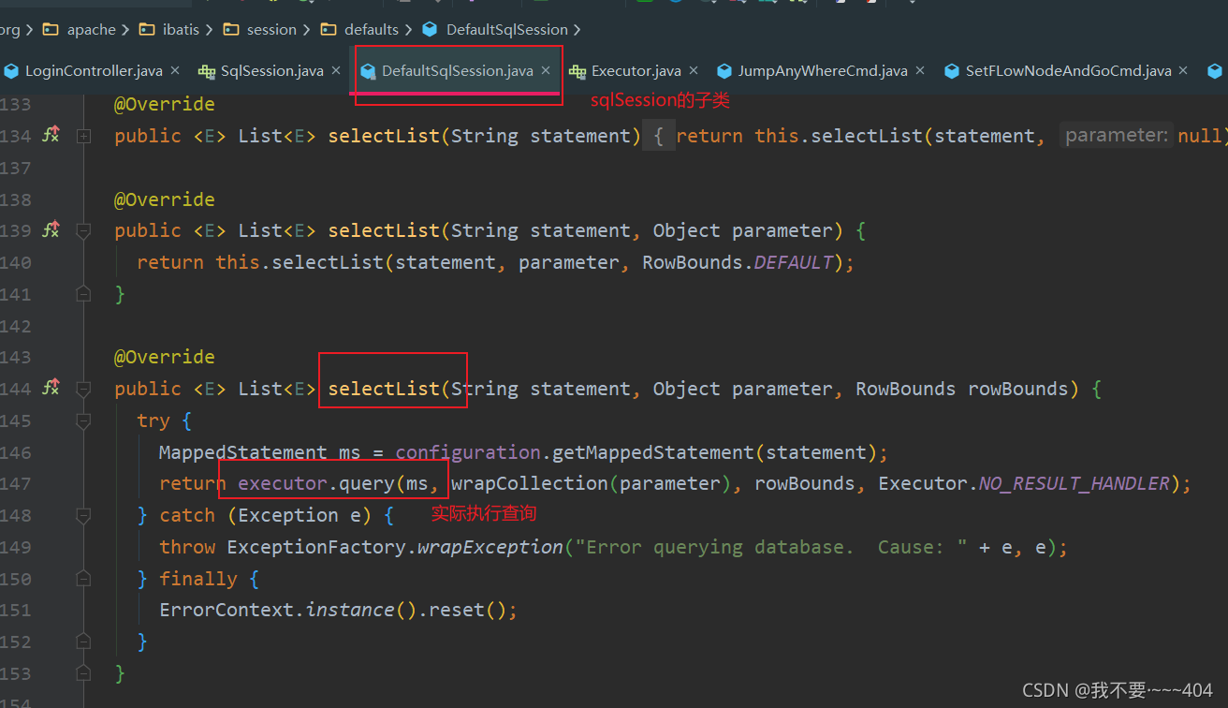Click the fold end marker on line 141
The image size is (1228, 708).
click(x=83, y=294)
